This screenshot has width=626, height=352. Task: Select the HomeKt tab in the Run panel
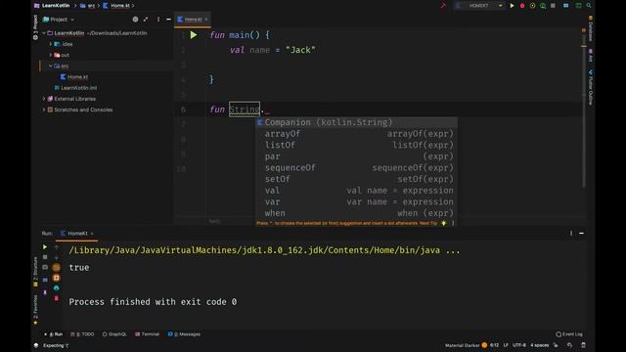click(76, 233)
